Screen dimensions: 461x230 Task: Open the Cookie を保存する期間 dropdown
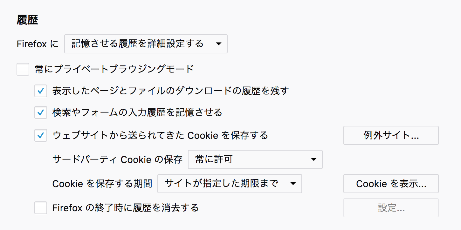tap(230, 184)
